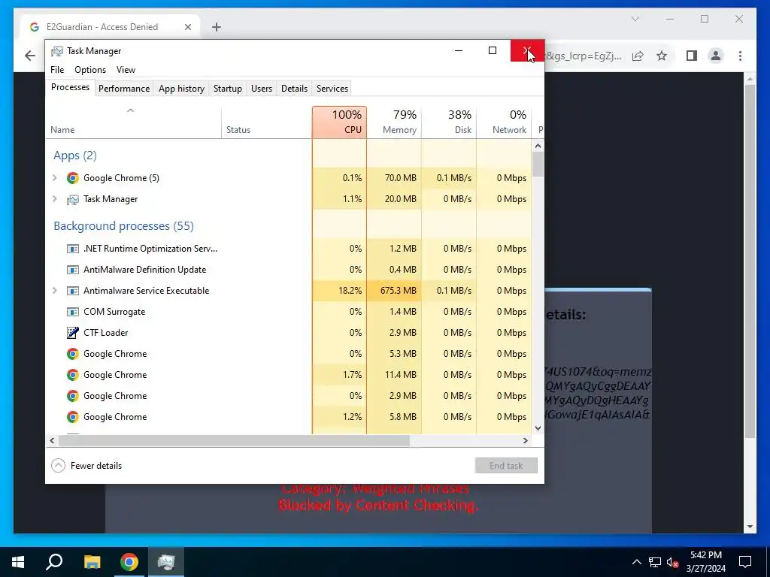Expand the Google Chrome (5) group
This screenshot has height=577, width=770.
pyautogui.click(x=55, y=178)
